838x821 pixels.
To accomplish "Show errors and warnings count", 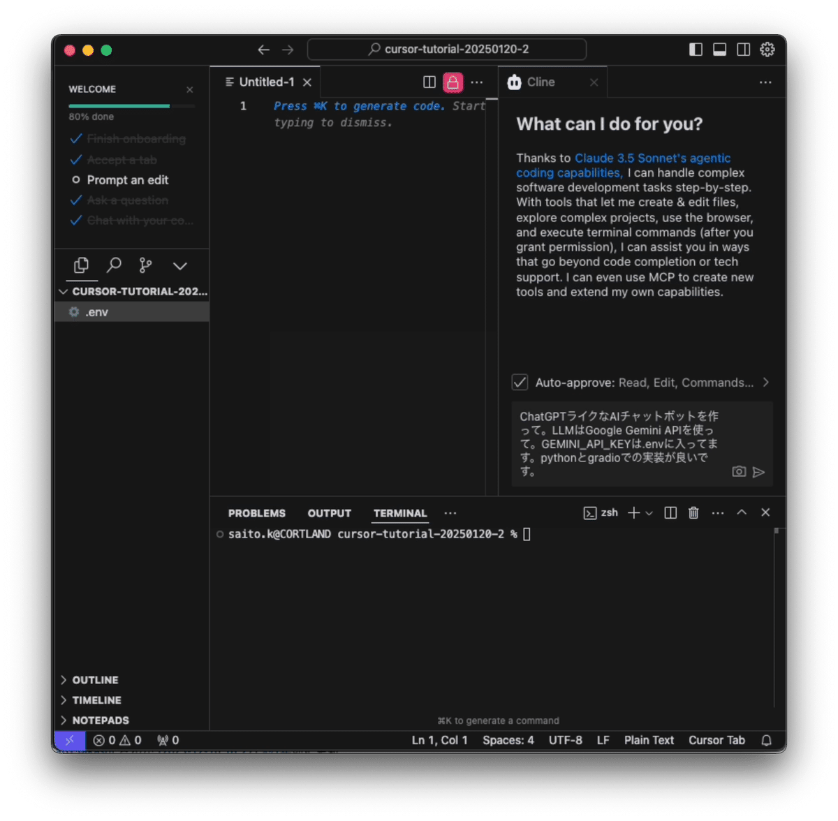I will click(117, 741).
